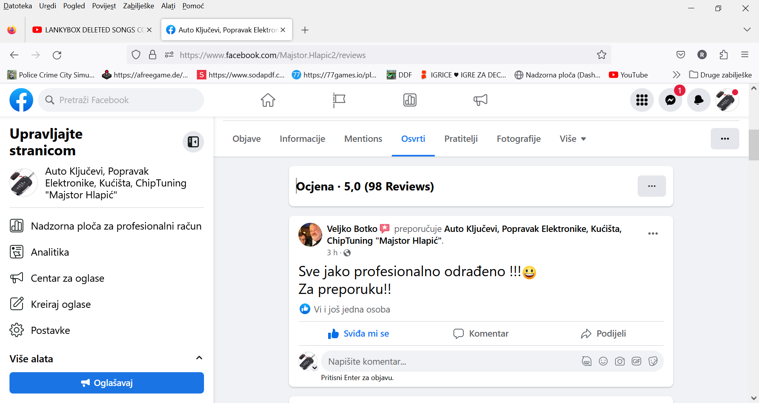Screen dimensions: 759x403
Task: Click Komentar on the review
Action: point(481,333)
